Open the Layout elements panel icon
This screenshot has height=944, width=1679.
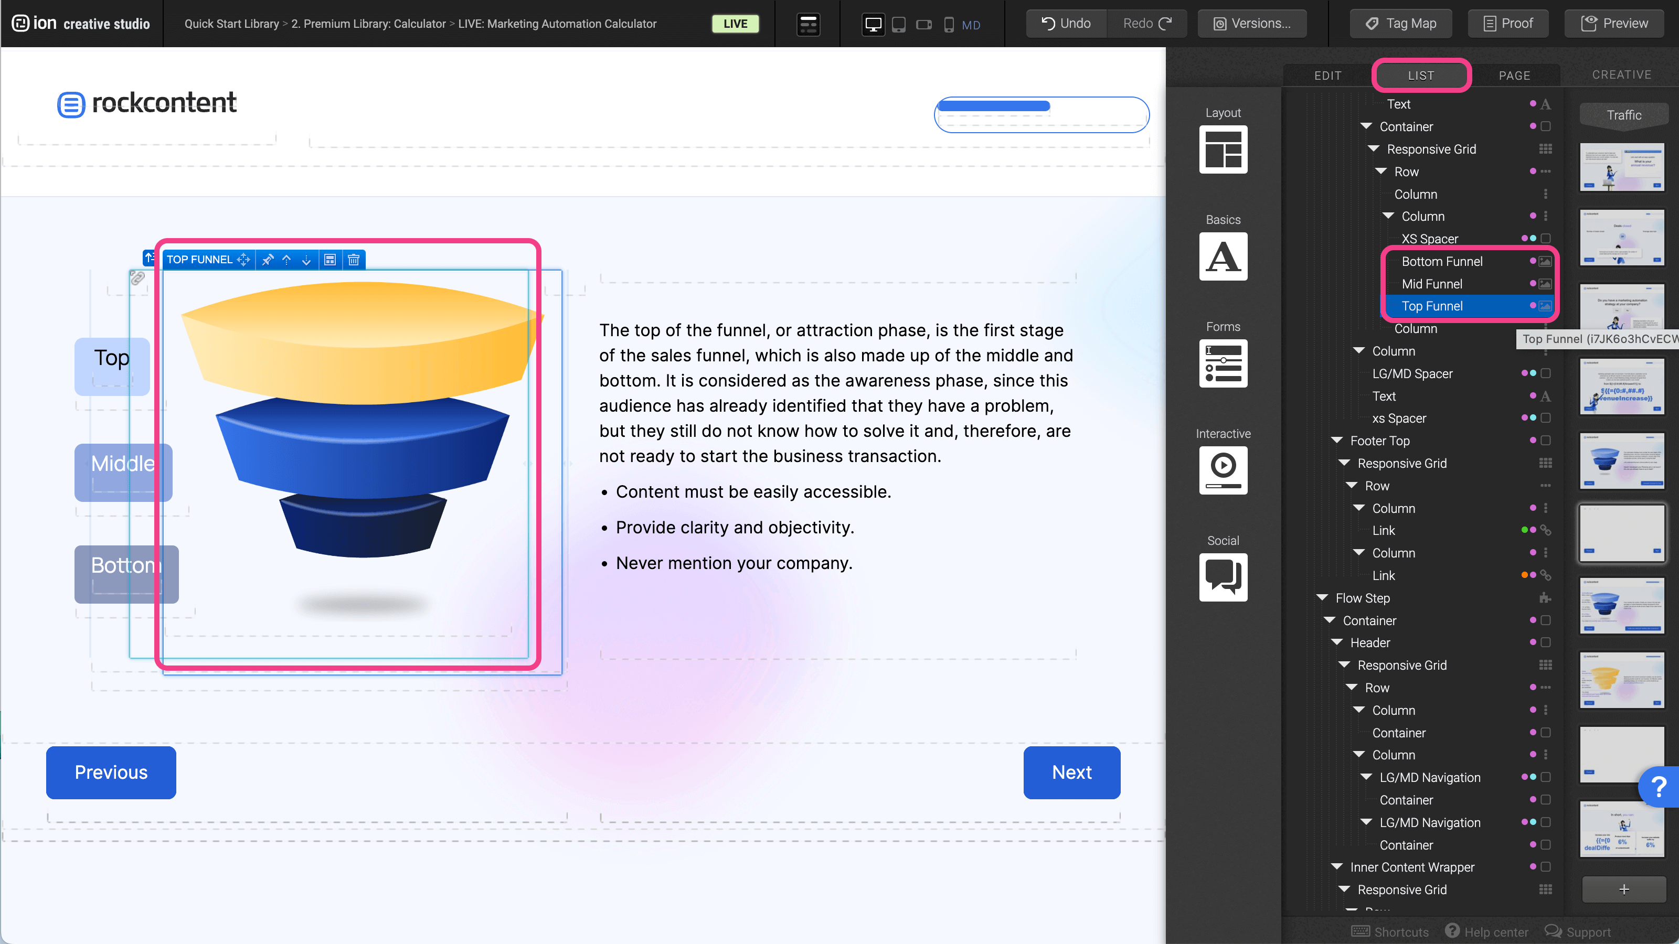tap(1223, 149)
